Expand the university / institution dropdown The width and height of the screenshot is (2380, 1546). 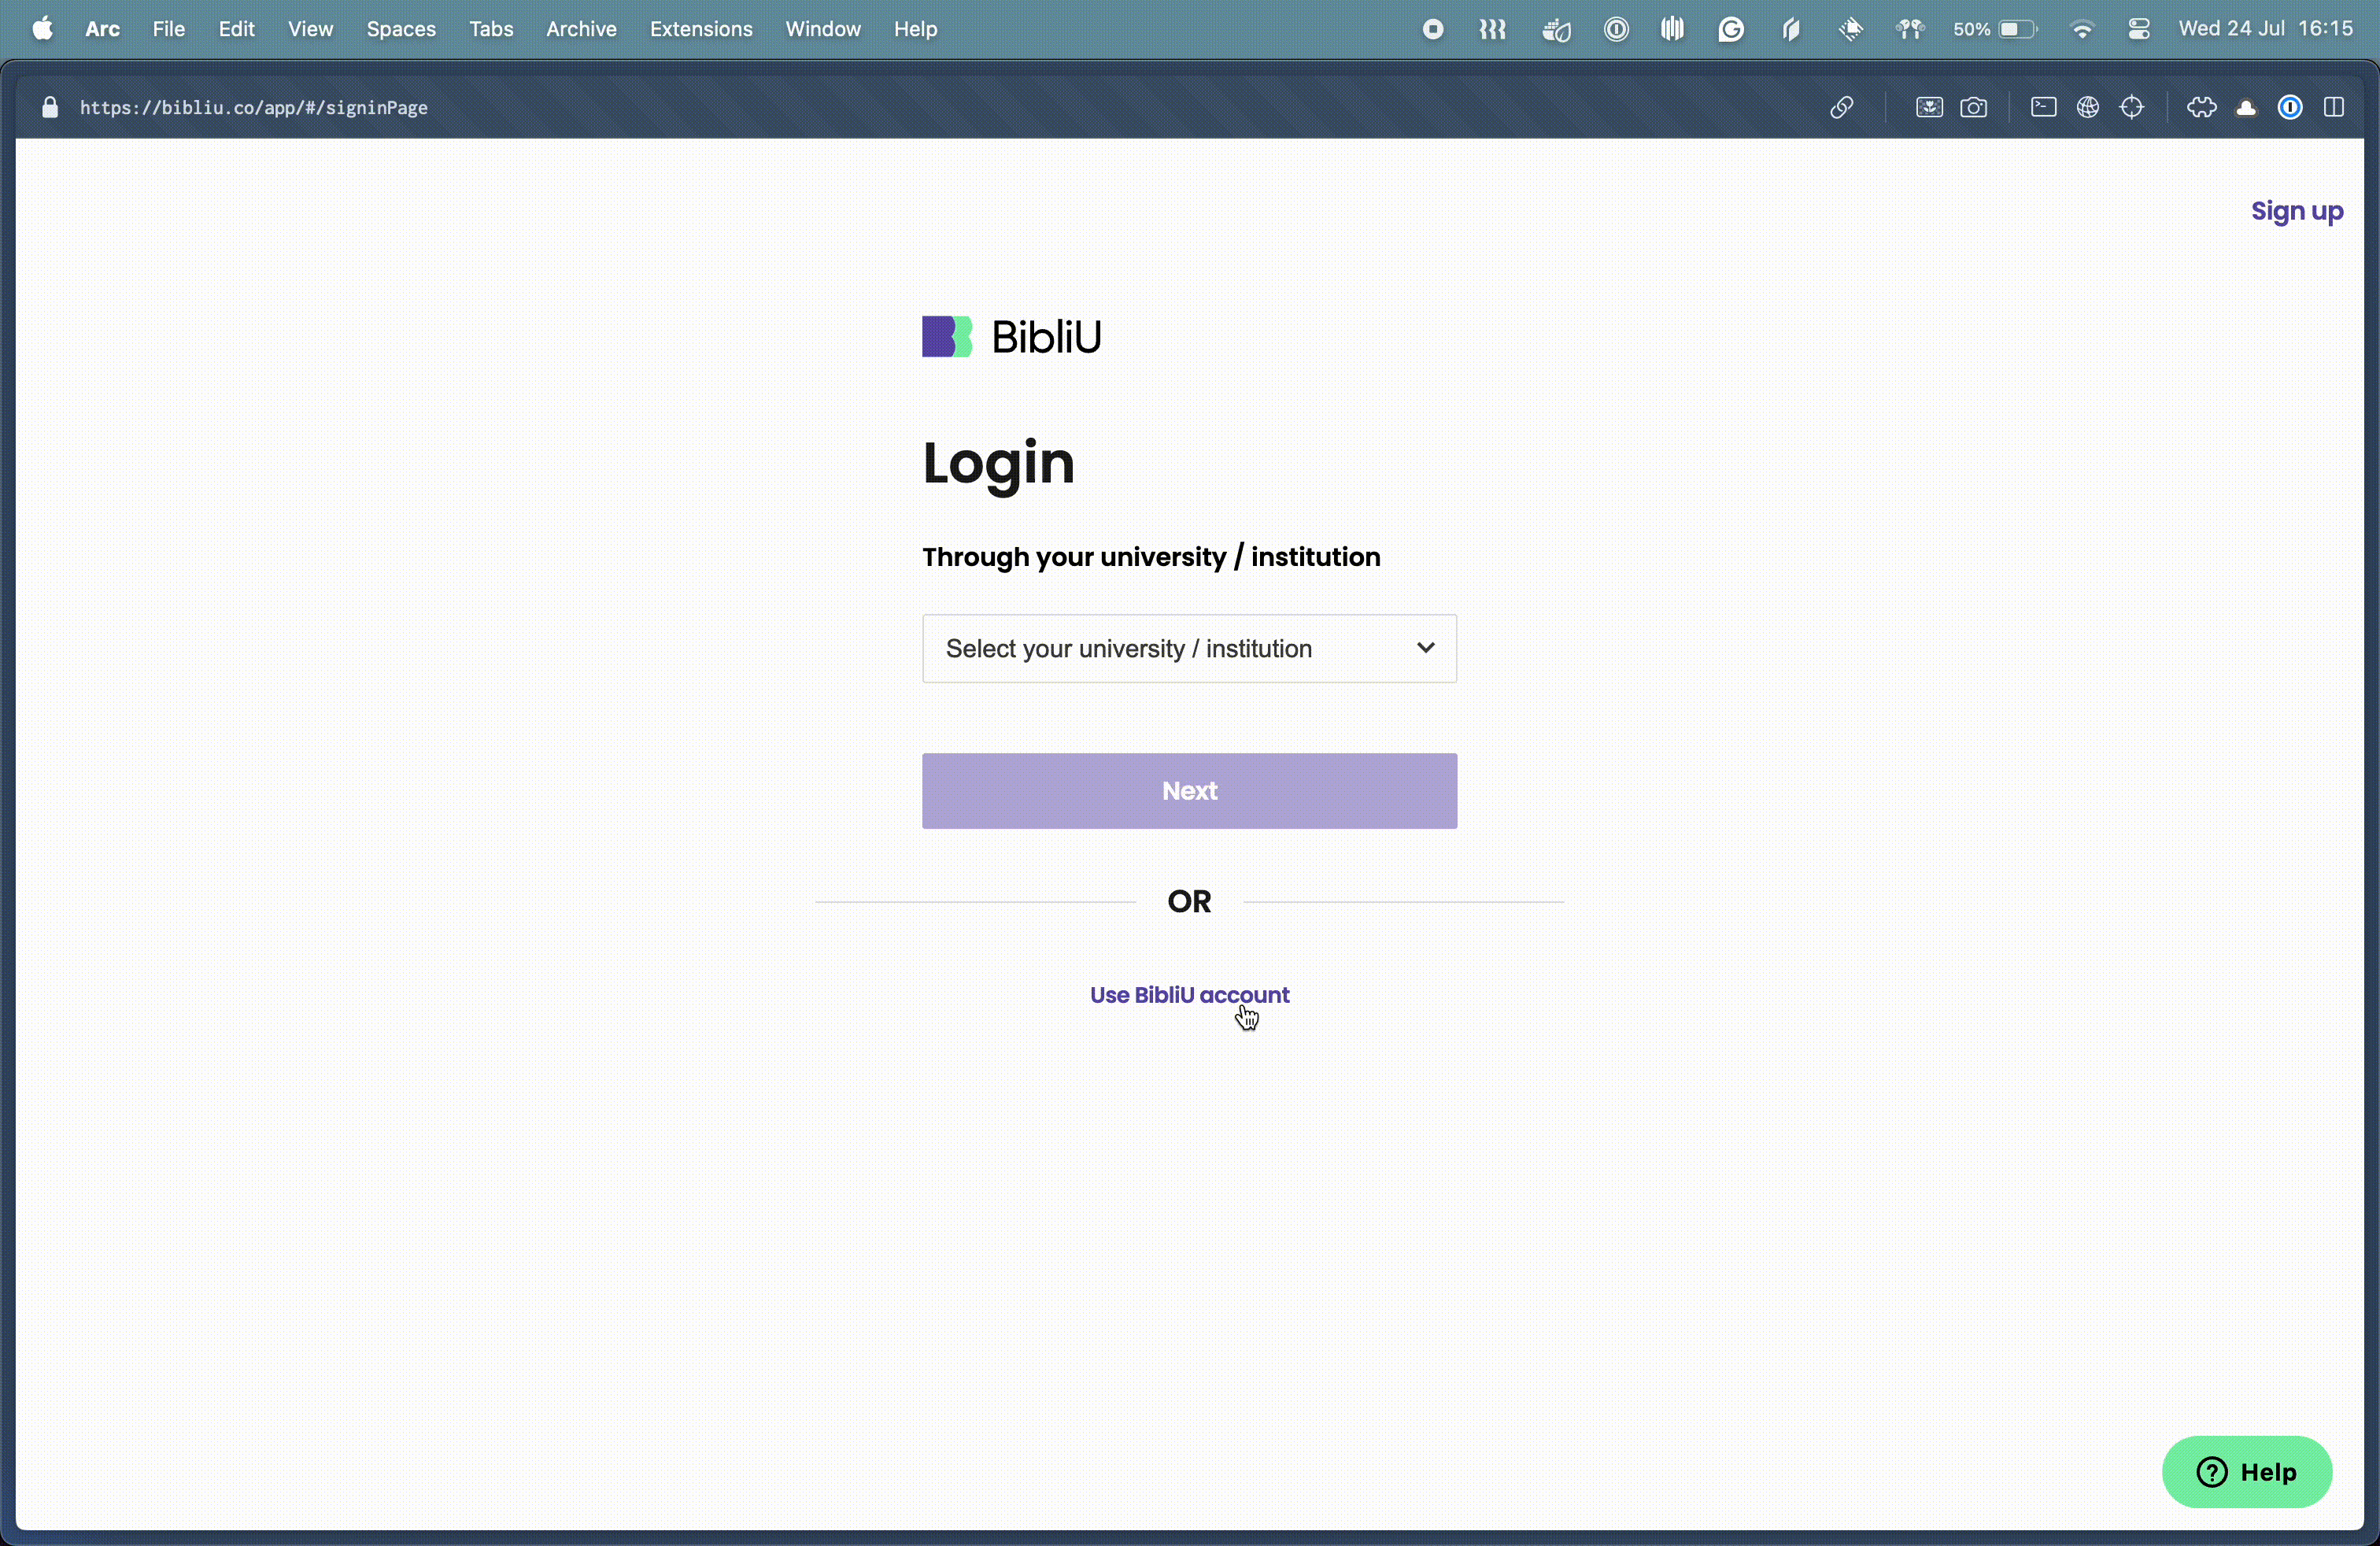pos(1189,648)
